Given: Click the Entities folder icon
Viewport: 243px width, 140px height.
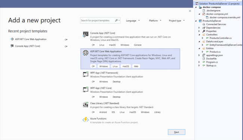Looking at the screenshot, I should (204, 48).
